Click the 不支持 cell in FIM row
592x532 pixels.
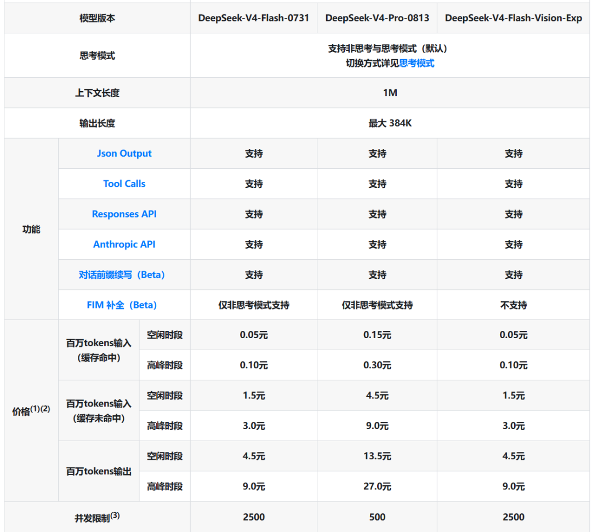coord(514,305)
